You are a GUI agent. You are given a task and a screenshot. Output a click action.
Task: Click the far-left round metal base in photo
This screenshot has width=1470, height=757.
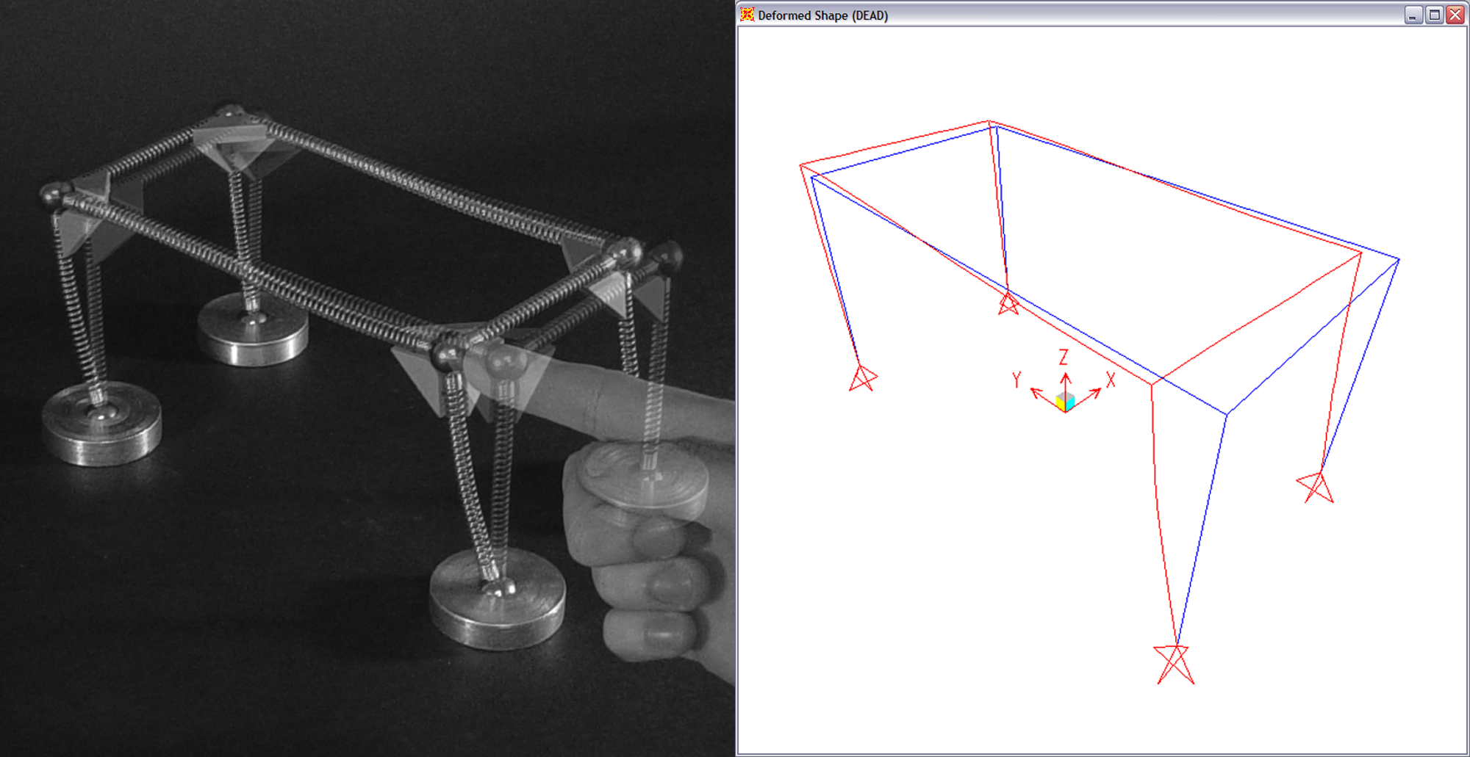click(101, 424)
